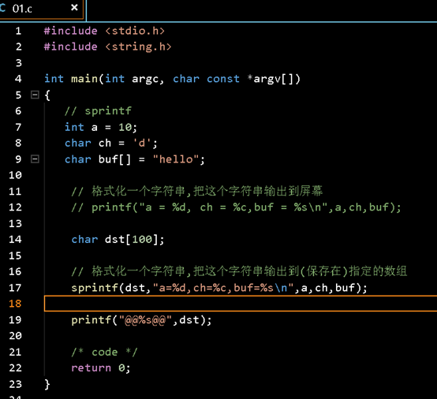The image size is (437, 399).
Task: Click the 'main' function name
Action: 84,79
